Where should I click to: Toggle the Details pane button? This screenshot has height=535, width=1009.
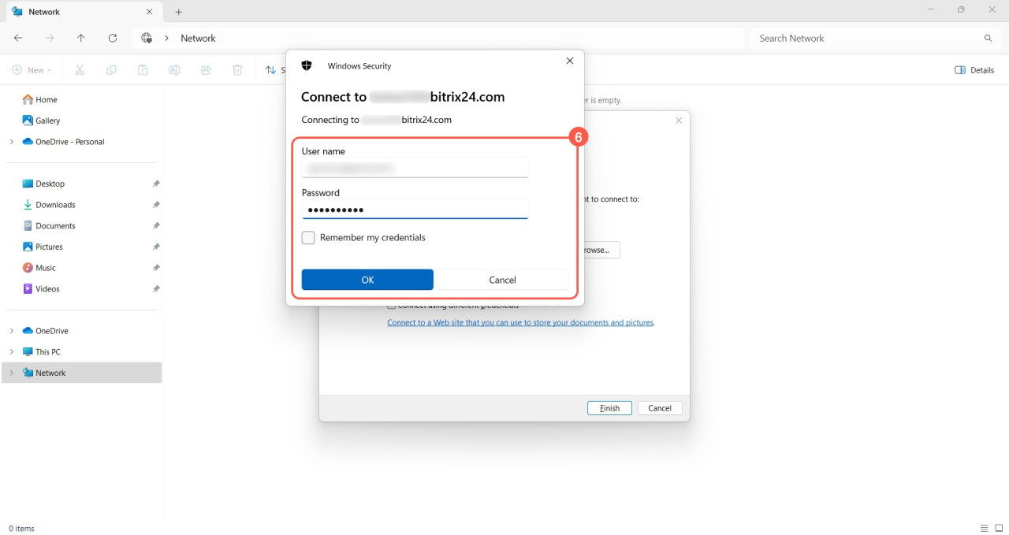click(x=974, y=70)
